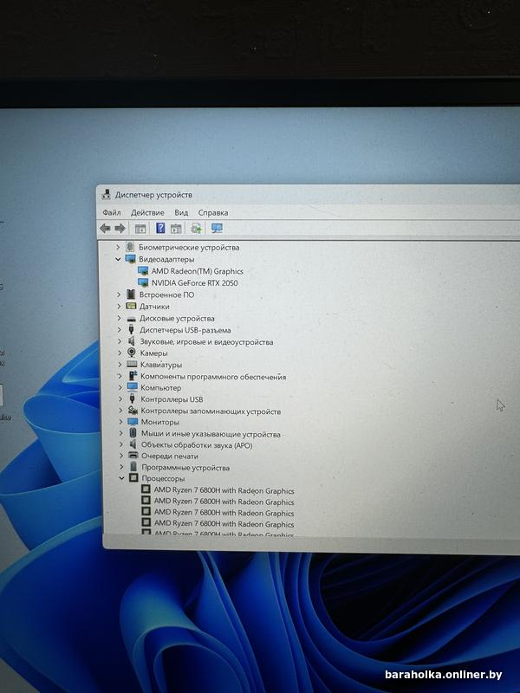
Task: Expand the Дисковые устройства node
Action: click(x=119, y=318)
